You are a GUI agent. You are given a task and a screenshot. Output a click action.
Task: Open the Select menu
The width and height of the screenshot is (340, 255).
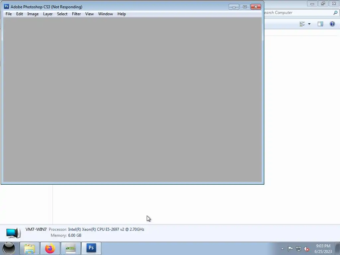[62, 14]
